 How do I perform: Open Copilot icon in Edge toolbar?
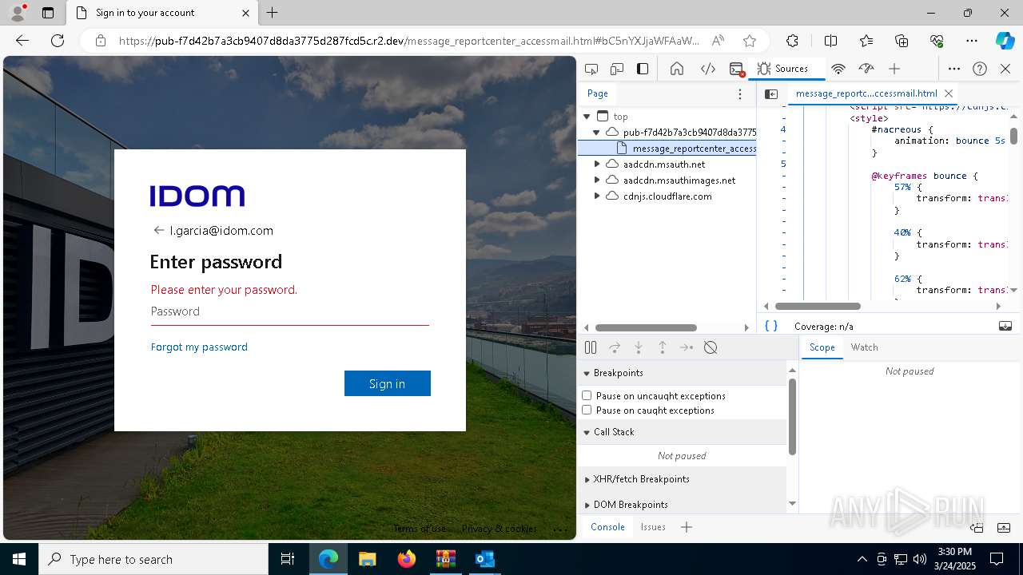point(1005,41)
